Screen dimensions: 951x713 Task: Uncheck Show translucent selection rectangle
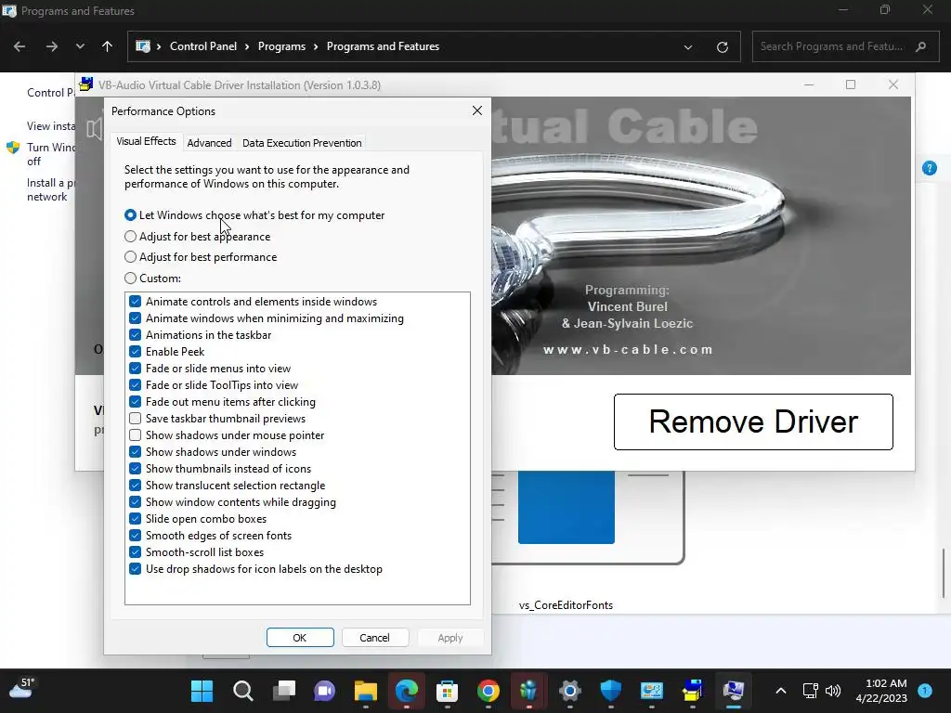pos(136,485)
